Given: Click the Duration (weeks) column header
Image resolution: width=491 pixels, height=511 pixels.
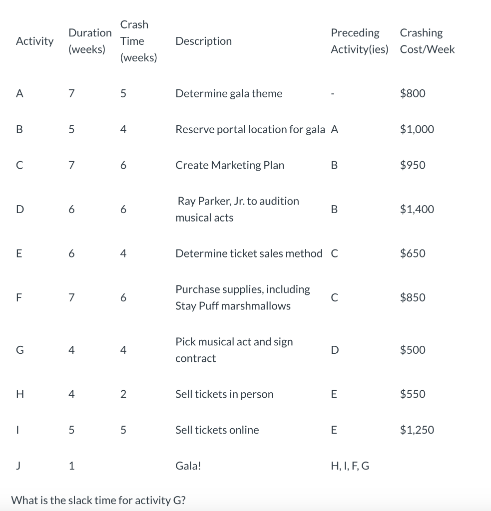Looking at the screenshot, I should coord(90,41).
